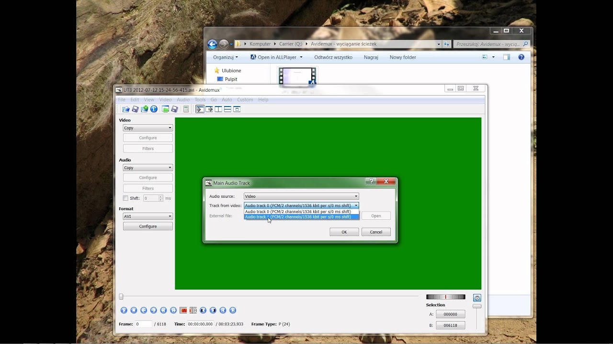
Task: Click the Frame number input field
Action: pos(143,324)
